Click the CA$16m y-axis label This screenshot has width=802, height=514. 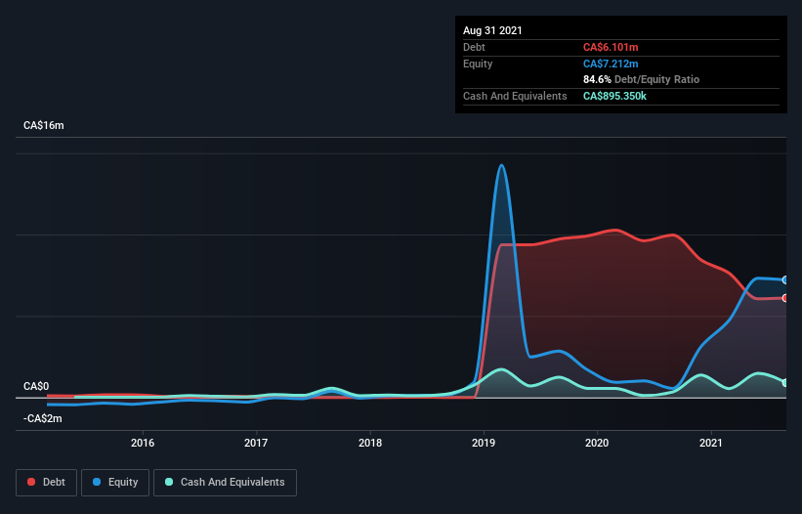44,125
